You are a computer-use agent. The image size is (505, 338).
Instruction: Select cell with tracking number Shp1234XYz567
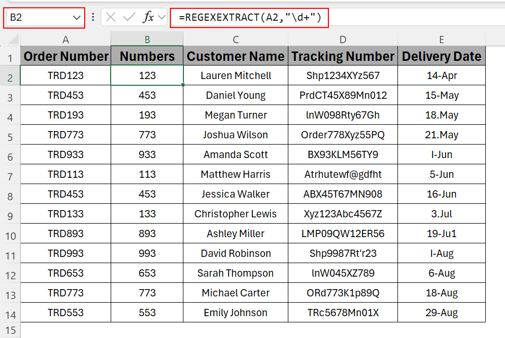point(343,75)
